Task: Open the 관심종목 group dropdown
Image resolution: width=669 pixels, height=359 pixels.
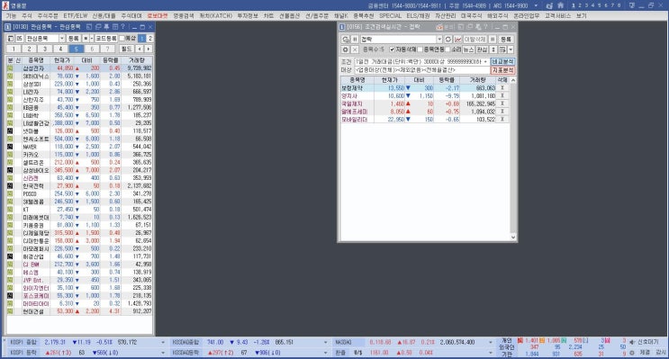Action: 62,39
